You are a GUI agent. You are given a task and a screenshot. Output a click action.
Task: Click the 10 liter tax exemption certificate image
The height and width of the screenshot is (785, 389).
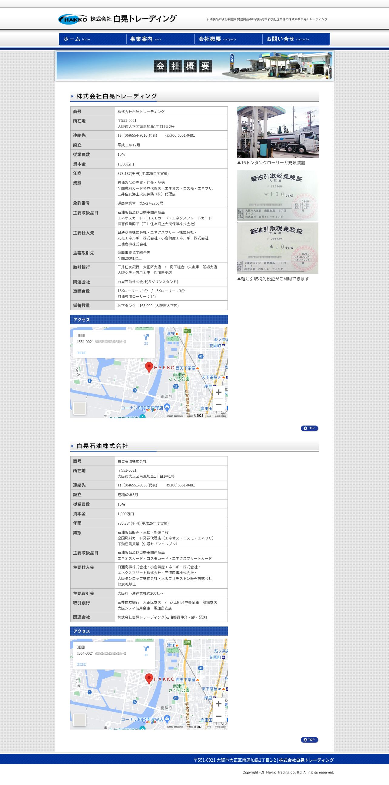tap(278, 248)
